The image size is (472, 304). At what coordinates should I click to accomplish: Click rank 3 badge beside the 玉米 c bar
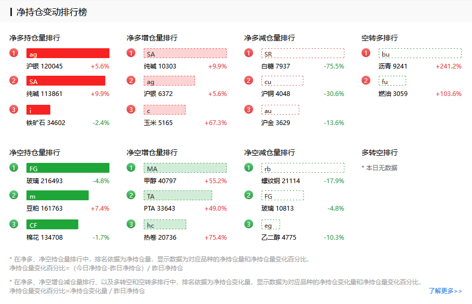(131, 109)
